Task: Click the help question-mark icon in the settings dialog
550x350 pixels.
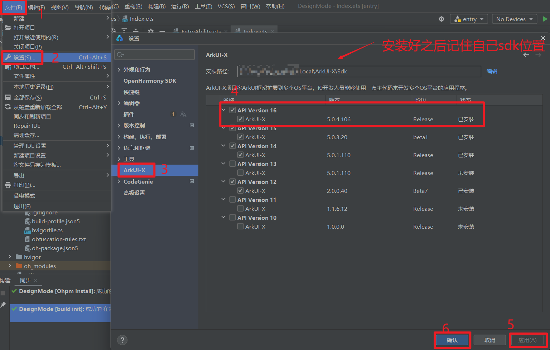Action: pos(122,340)
